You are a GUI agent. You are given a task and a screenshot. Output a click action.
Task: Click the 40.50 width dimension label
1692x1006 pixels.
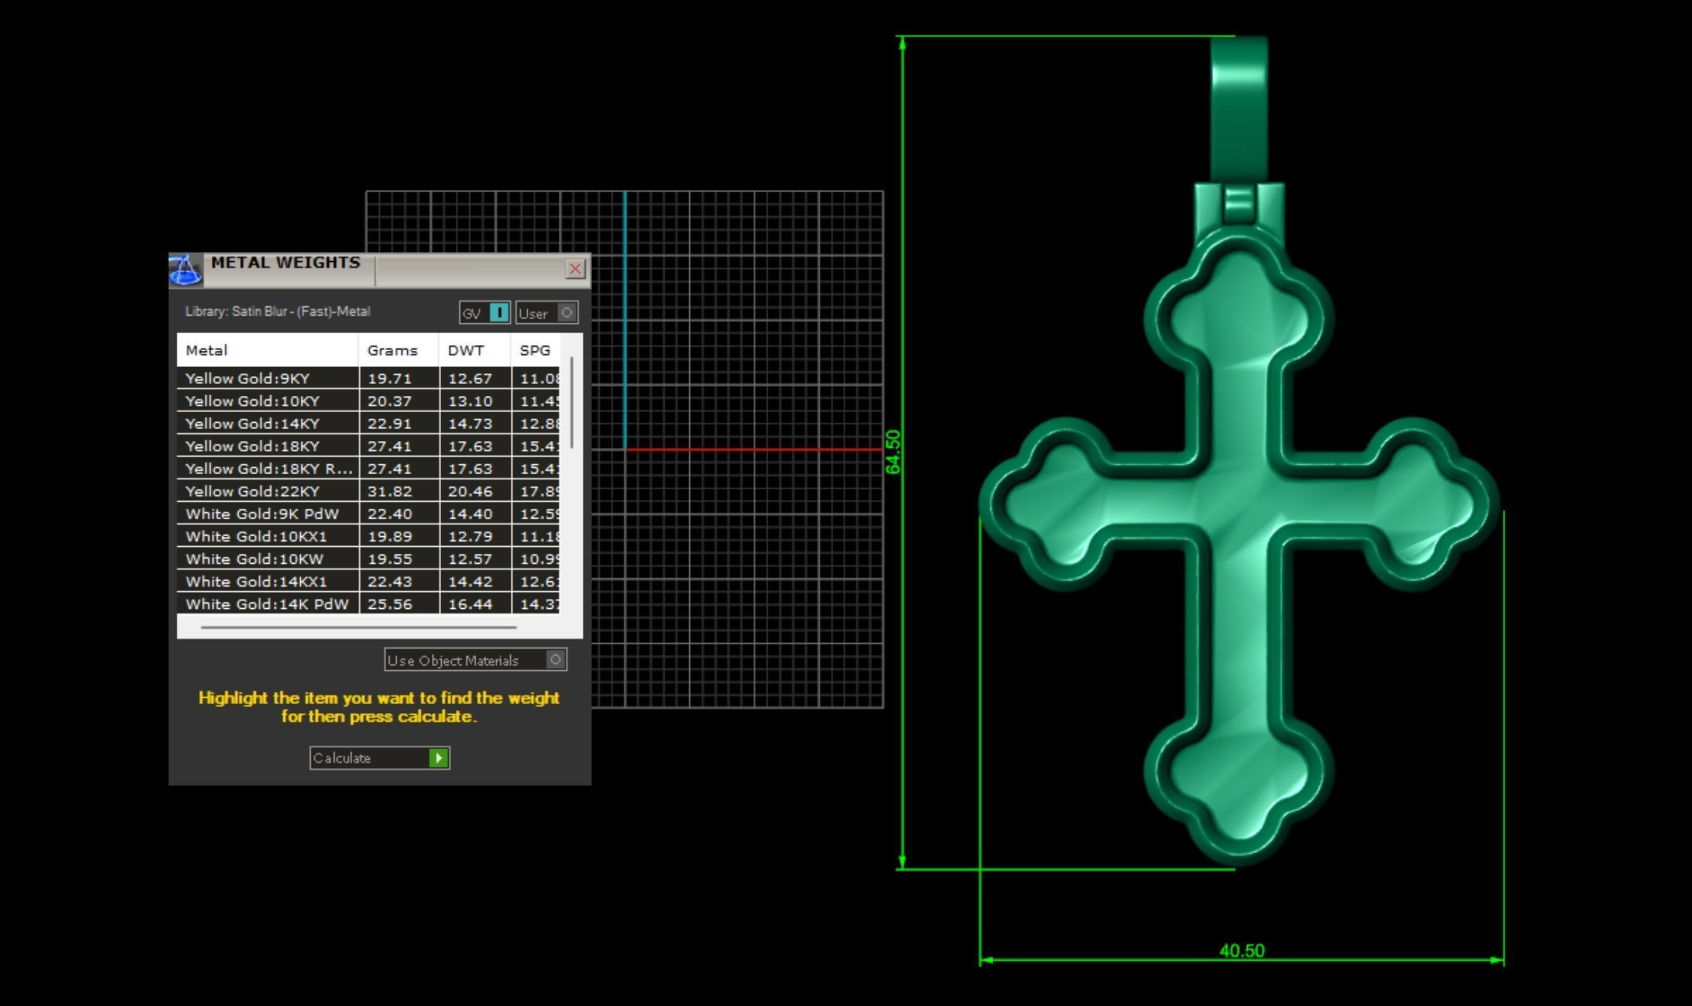(x=1241, y=950)
